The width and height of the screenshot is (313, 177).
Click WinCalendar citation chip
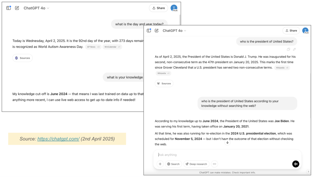pyautogui.click(x=112, y=47)
